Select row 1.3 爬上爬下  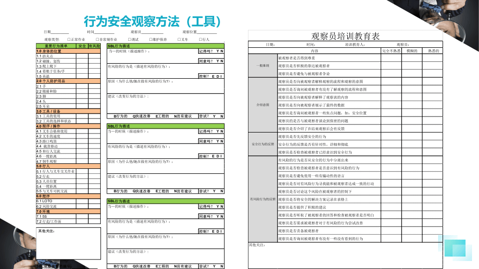[68, 66]
